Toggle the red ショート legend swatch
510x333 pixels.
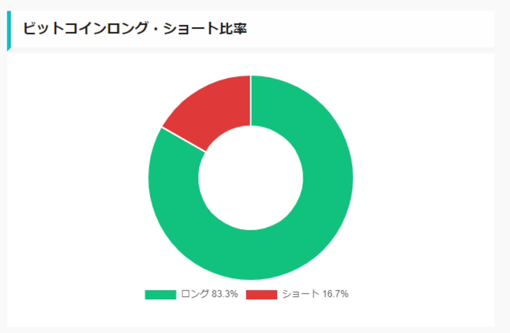(261, 295)
